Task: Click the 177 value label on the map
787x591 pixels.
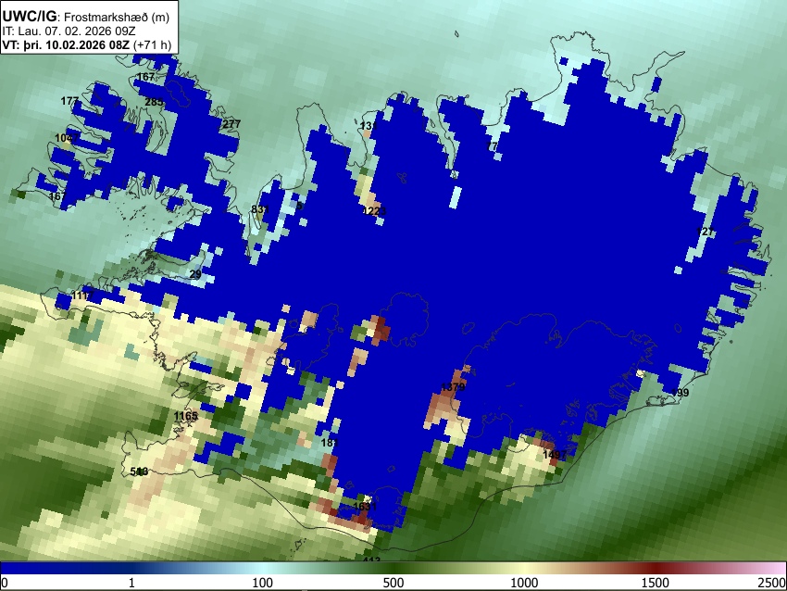Action: click(69, 101)
